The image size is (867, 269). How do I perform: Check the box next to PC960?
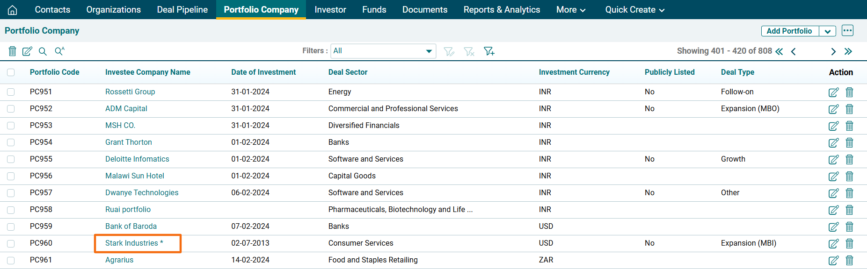pyautogui.click(x=11, y=243)
